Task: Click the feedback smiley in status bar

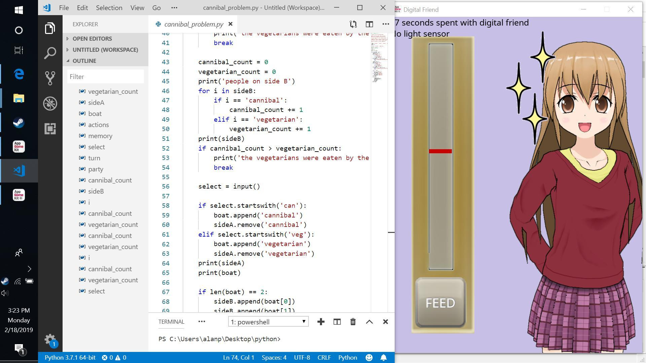Action: pyautogui.click(x=369, y=358)
